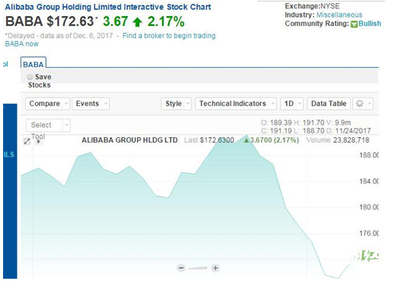Tick the Save Stocks checkbox
418x281 pixels.
point(30,77)
